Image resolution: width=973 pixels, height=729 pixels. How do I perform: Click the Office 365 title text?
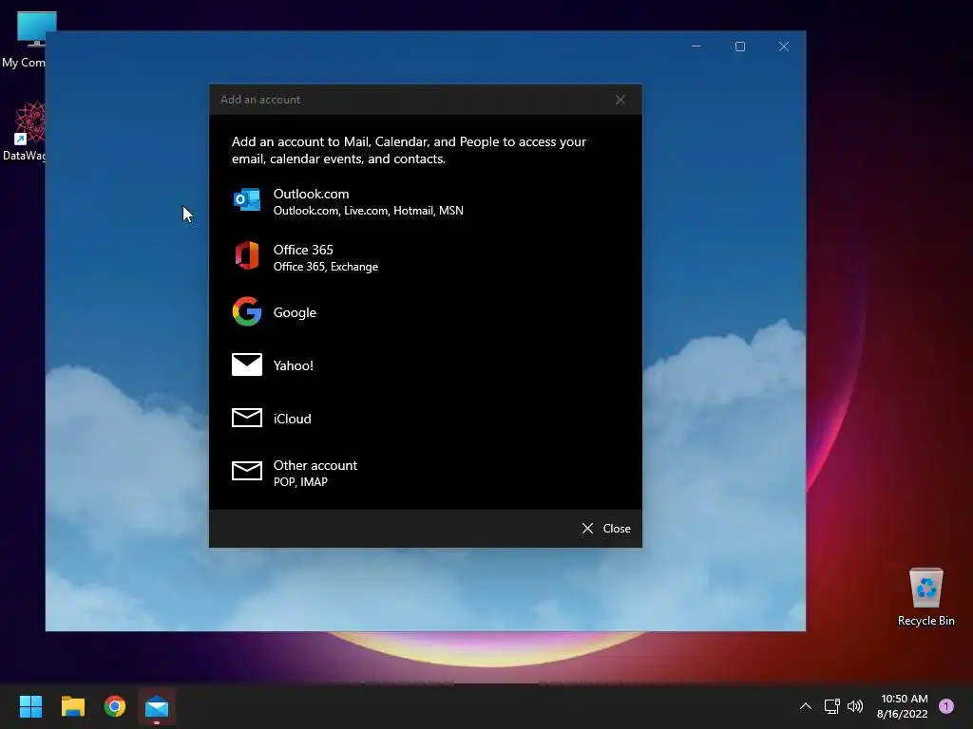click(x=303, y=250)
